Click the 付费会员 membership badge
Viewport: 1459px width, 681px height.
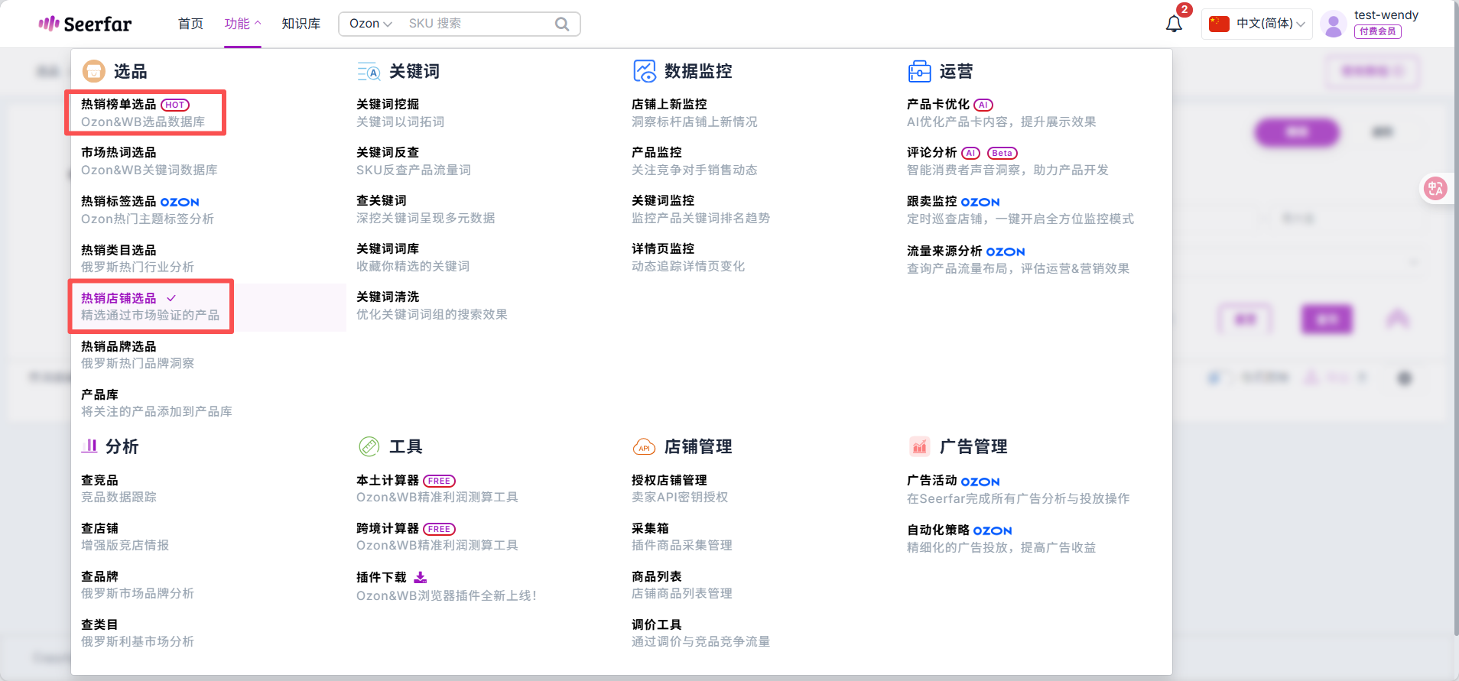coord(1377,31)
